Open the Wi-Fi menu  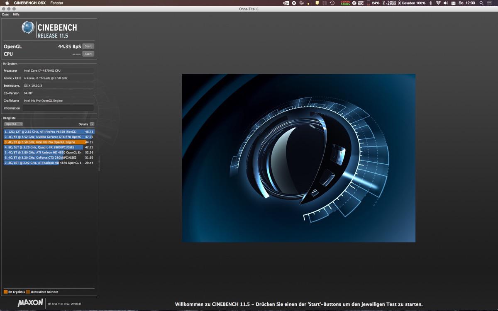click(438, 3)
